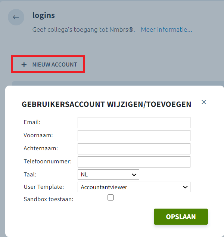Click the Telefoonnummer input field
The width and height of the screenshot is (224, 237).
pyautogui.click(x=134, y=162)
